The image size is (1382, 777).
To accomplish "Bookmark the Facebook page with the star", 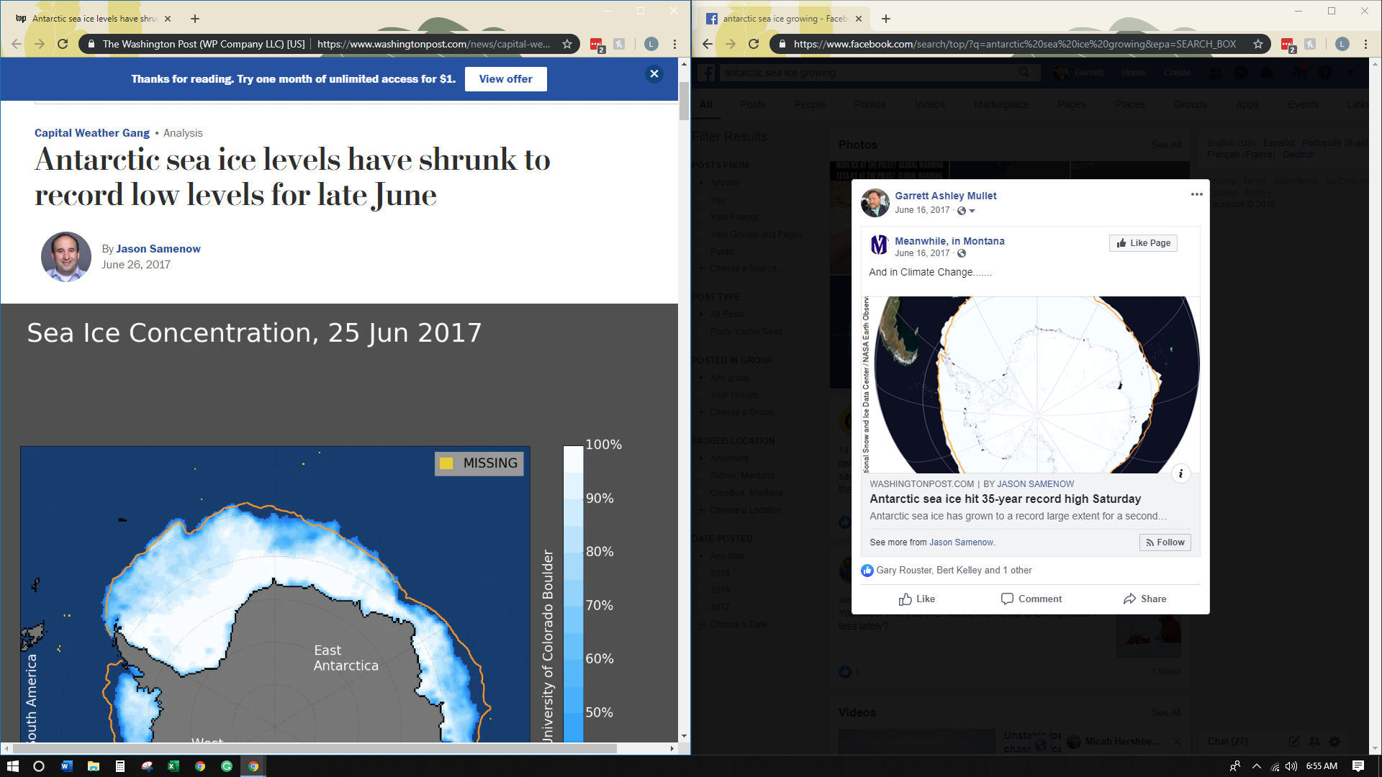I will 1258,44.
